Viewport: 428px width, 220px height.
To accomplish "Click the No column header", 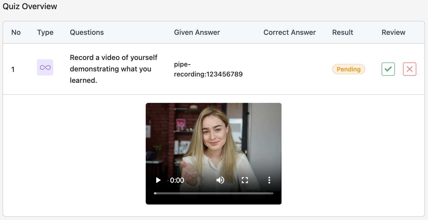I will coord(16,32).
